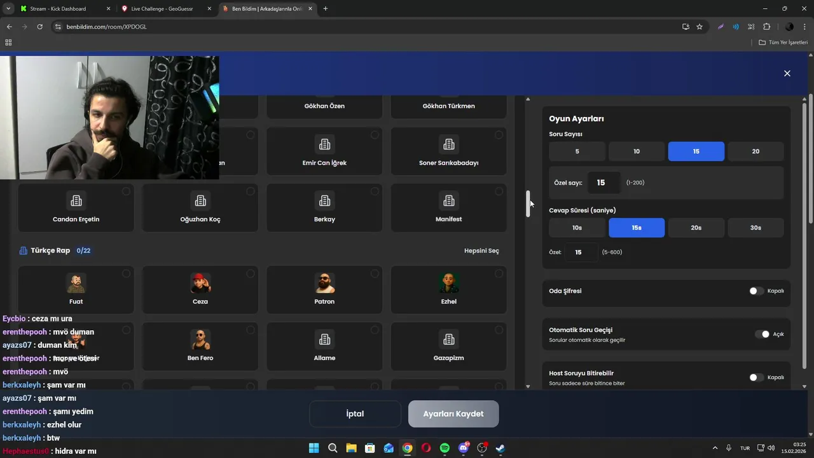Click the artist list scrollbar thumb

coord(528,204)
